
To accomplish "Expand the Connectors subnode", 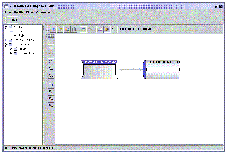I will [x=11, y=54].
